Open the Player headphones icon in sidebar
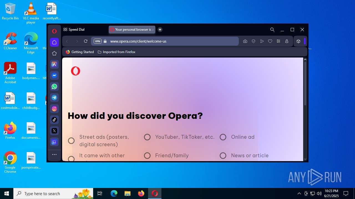Image resolution: width=355 pixels, height=199 pixels. coord(54,142)
